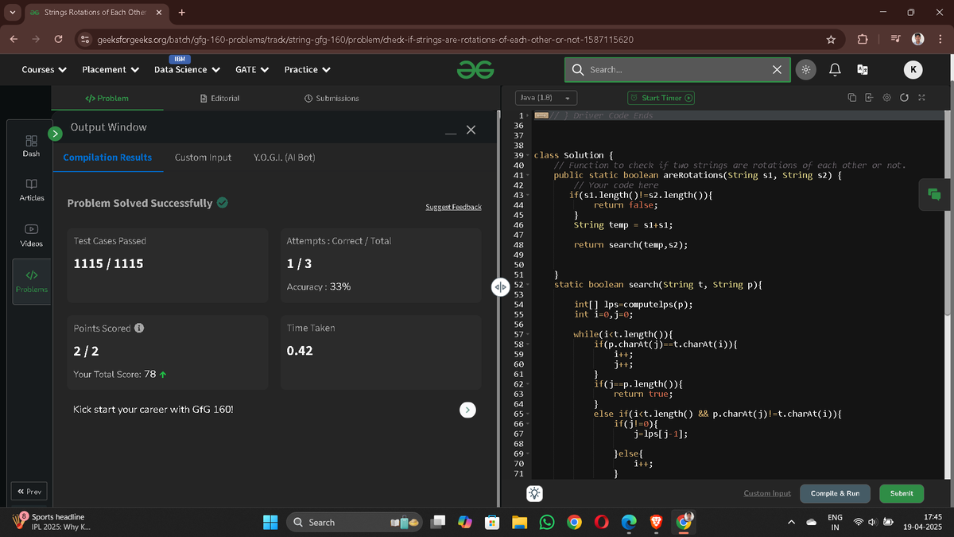The image size is (954, 537).
Task: Close the Output Window
Action: click(x=470, y=130)
